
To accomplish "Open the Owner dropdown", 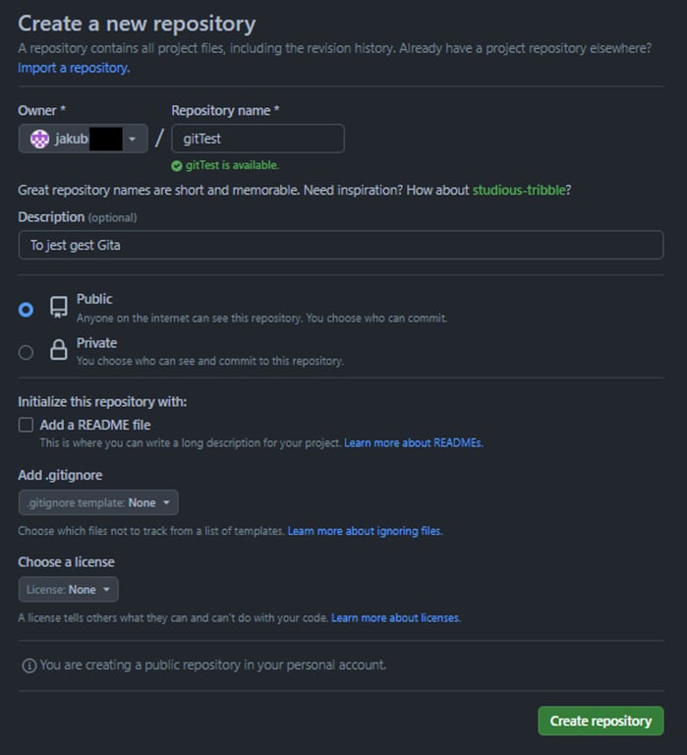I will [83, 139].
